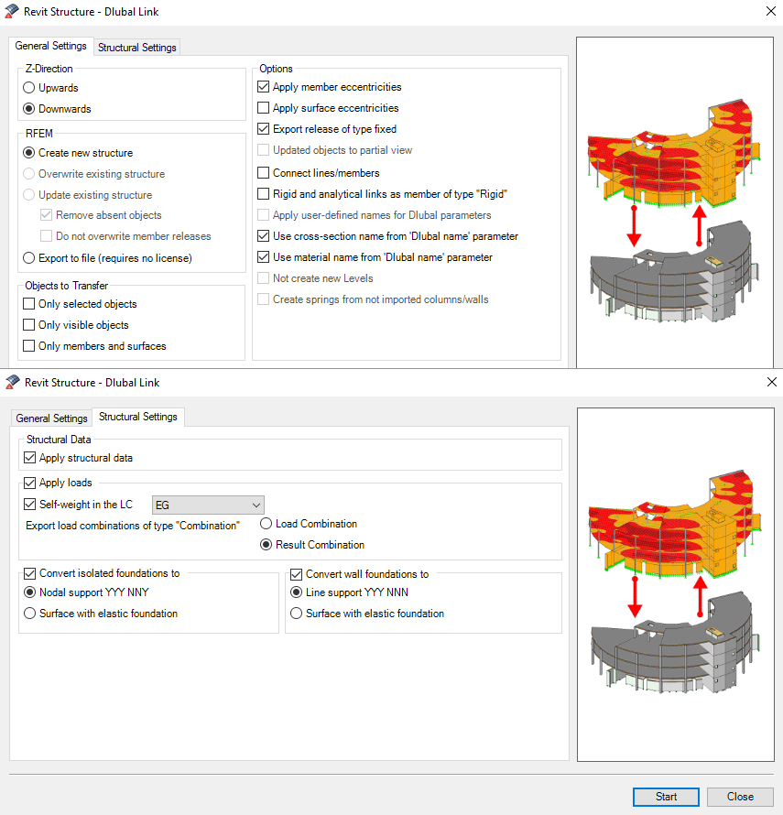
Task: Click the Dlubal Link app icon in the lower window title bar
Action: click(13, 382)
